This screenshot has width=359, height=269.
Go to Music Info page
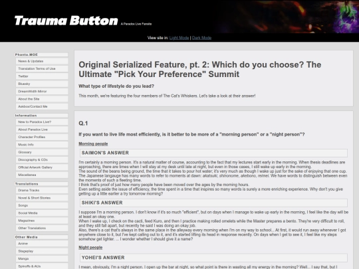point(42,145)
